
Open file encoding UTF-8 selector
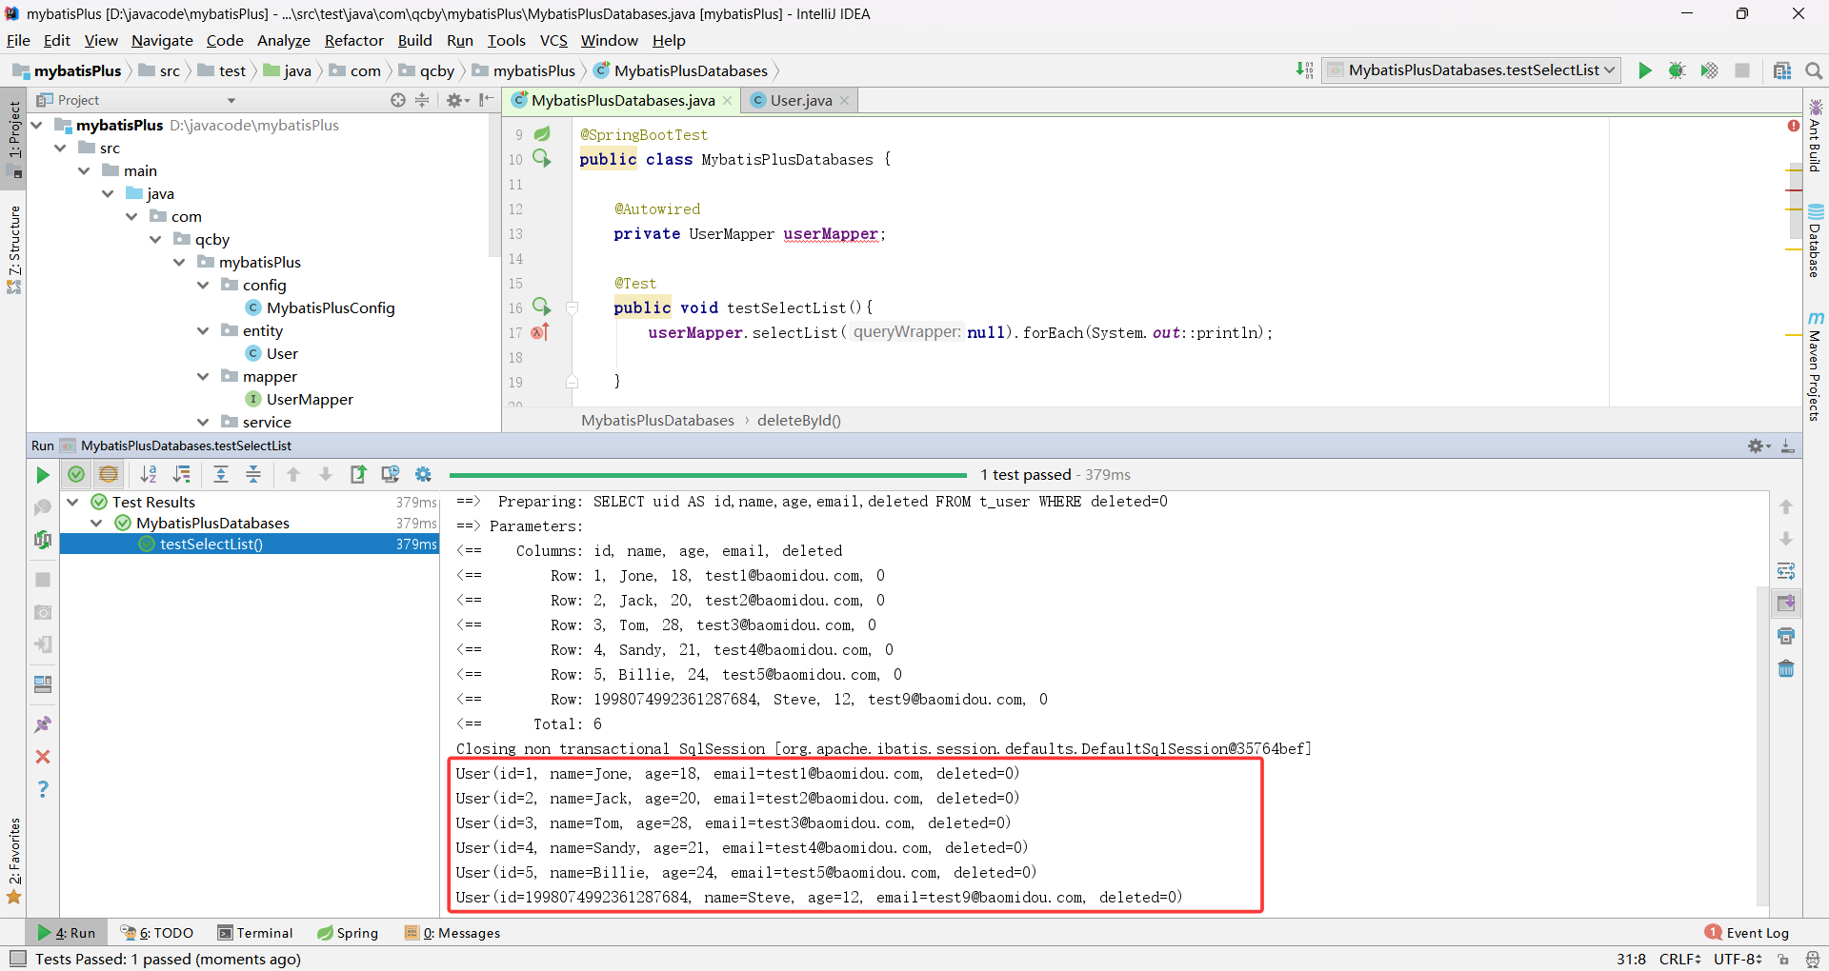pos(1738,959)
